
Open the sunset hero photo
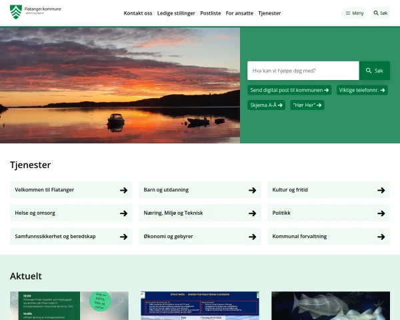coord(120,85)
